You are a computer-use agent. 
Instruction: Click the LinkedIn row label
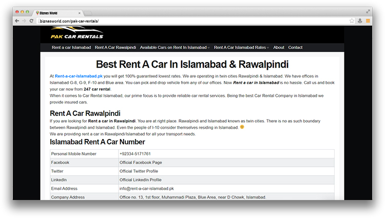coord(59,180)
